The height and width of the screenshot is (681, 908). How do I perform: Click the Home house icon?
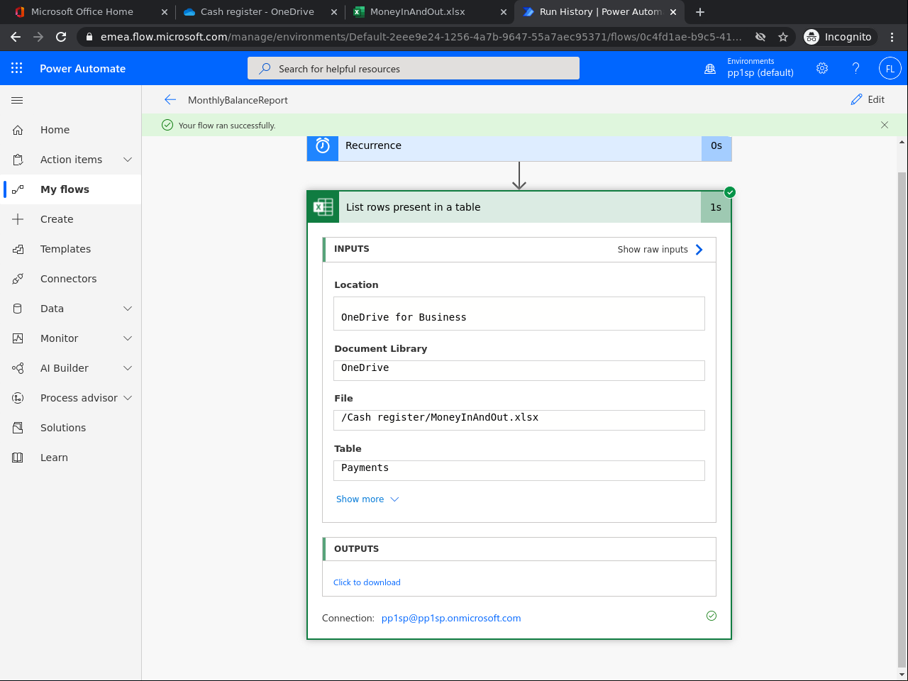[x=18, y=130]
